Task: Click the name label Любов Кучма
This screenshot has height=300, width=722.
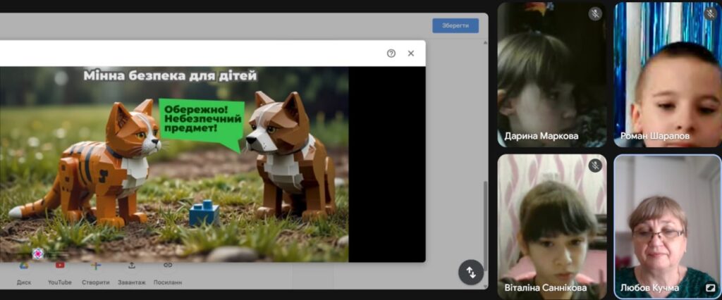Action: [649, 288]
